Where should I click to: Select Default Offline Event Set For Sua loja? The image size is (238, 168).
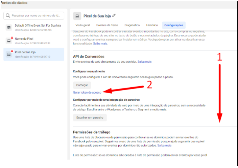(34, 28)
